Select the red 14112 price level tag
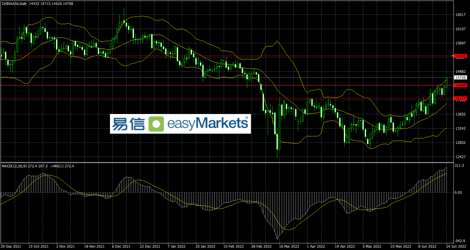This screenshot has width=470, height=250. pos(460,99)
